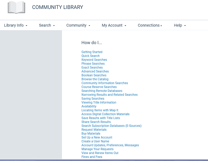Open the Browse the Catalog link
The width and height of the screenshot is (208, 161).
(x=95, y=79)
